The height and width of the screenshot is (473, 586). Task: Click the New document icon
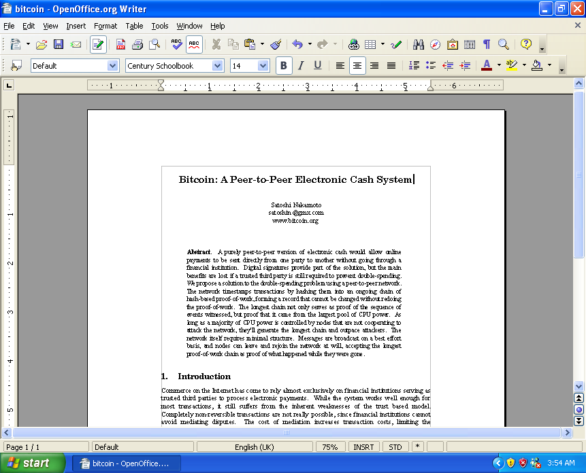pyautogui.click(x=16, y=44)
